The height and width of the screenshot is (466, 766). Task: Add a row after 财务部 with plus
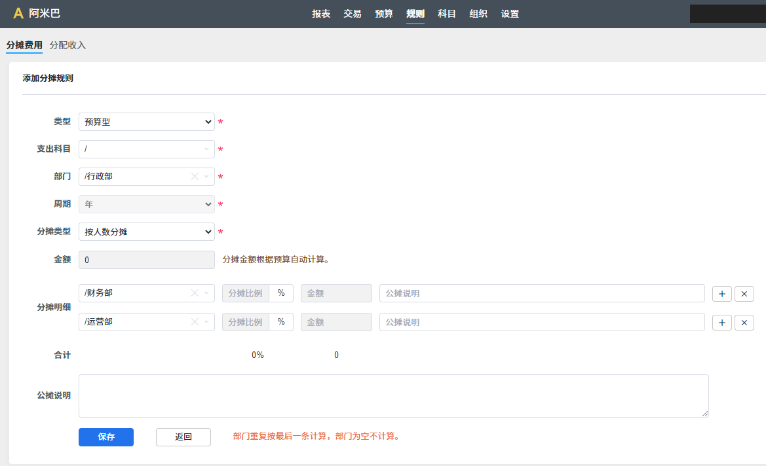[x=722, y=294]
